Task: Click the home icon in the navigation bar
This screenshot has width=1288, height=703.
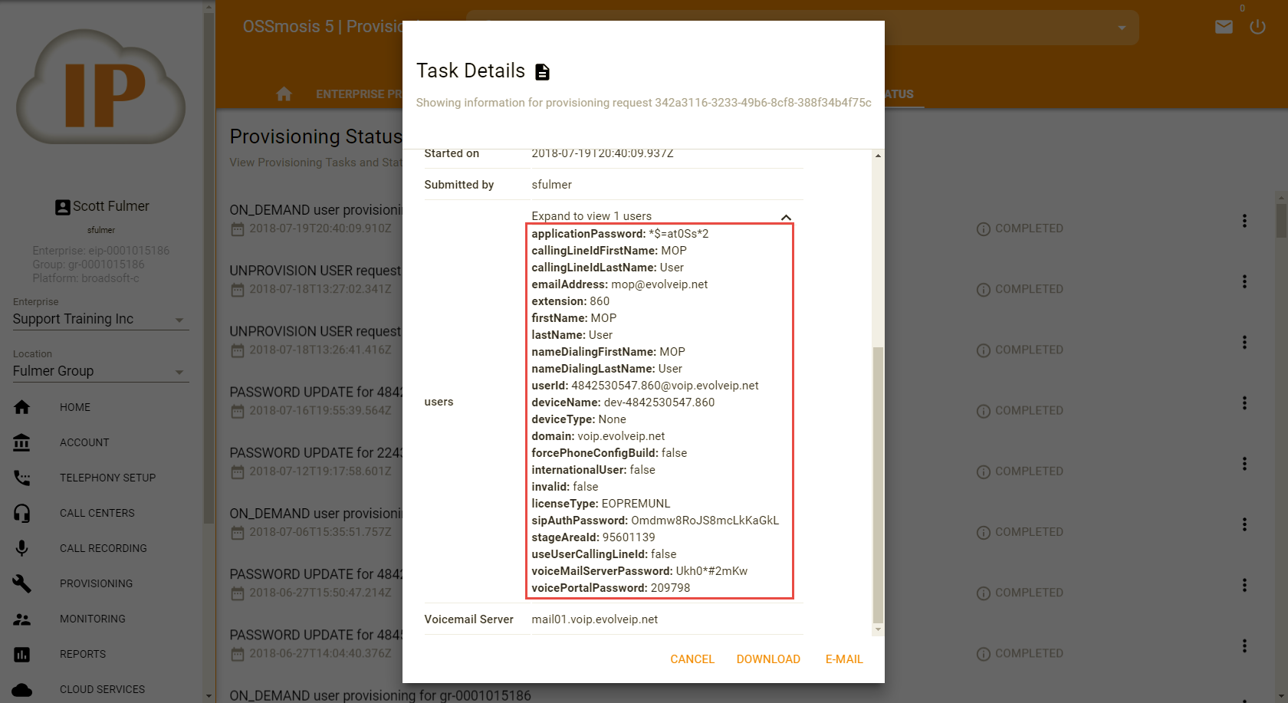Action: pyautogui.click(x=284, y=94)
